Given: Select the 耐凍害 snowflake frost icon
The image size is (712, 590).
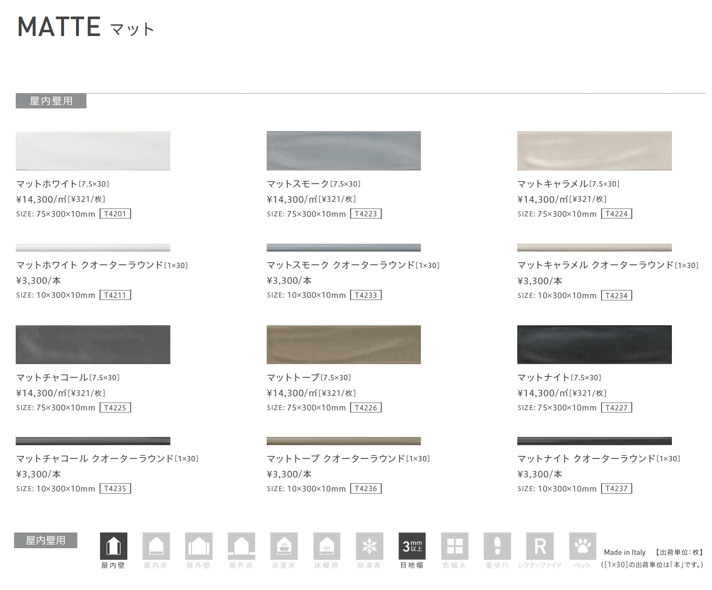Looking at the screenshot, I should (x=369, y=546).
